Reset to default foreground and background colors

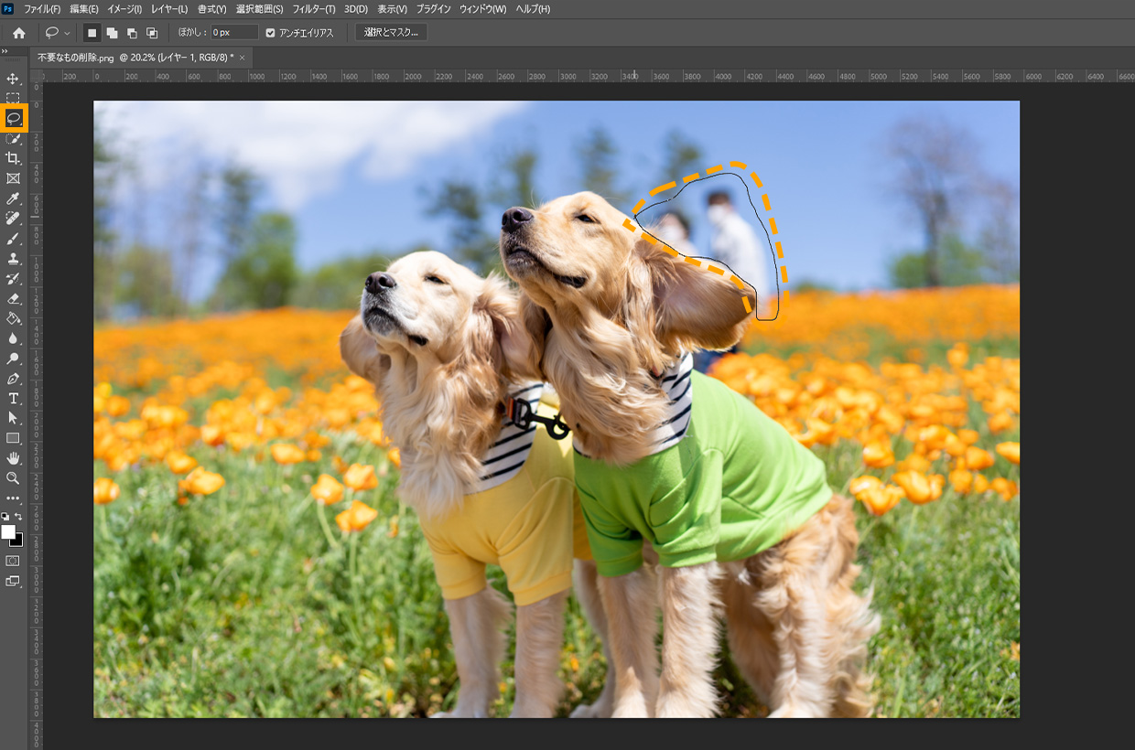coord(5,517)
